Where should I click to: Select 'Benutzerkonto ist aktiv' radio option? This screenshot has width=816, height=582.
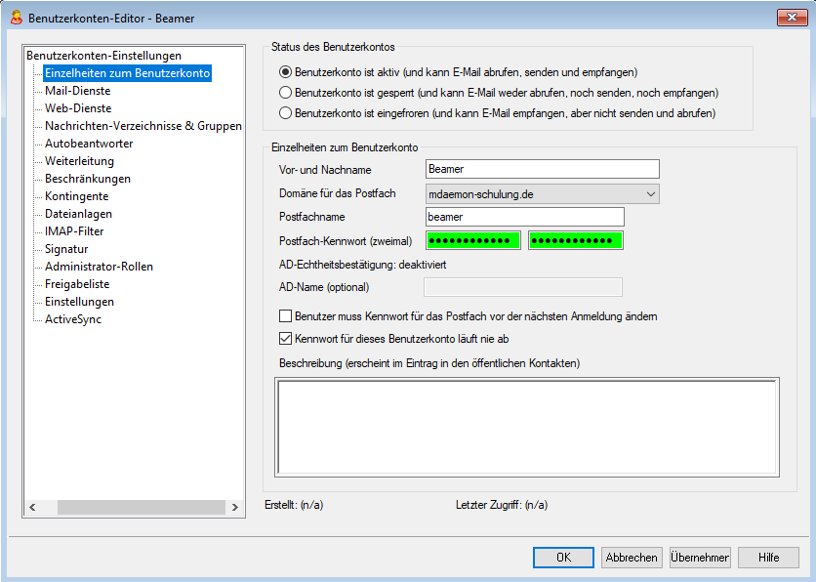pyautogui.click(x=286, y=72)
